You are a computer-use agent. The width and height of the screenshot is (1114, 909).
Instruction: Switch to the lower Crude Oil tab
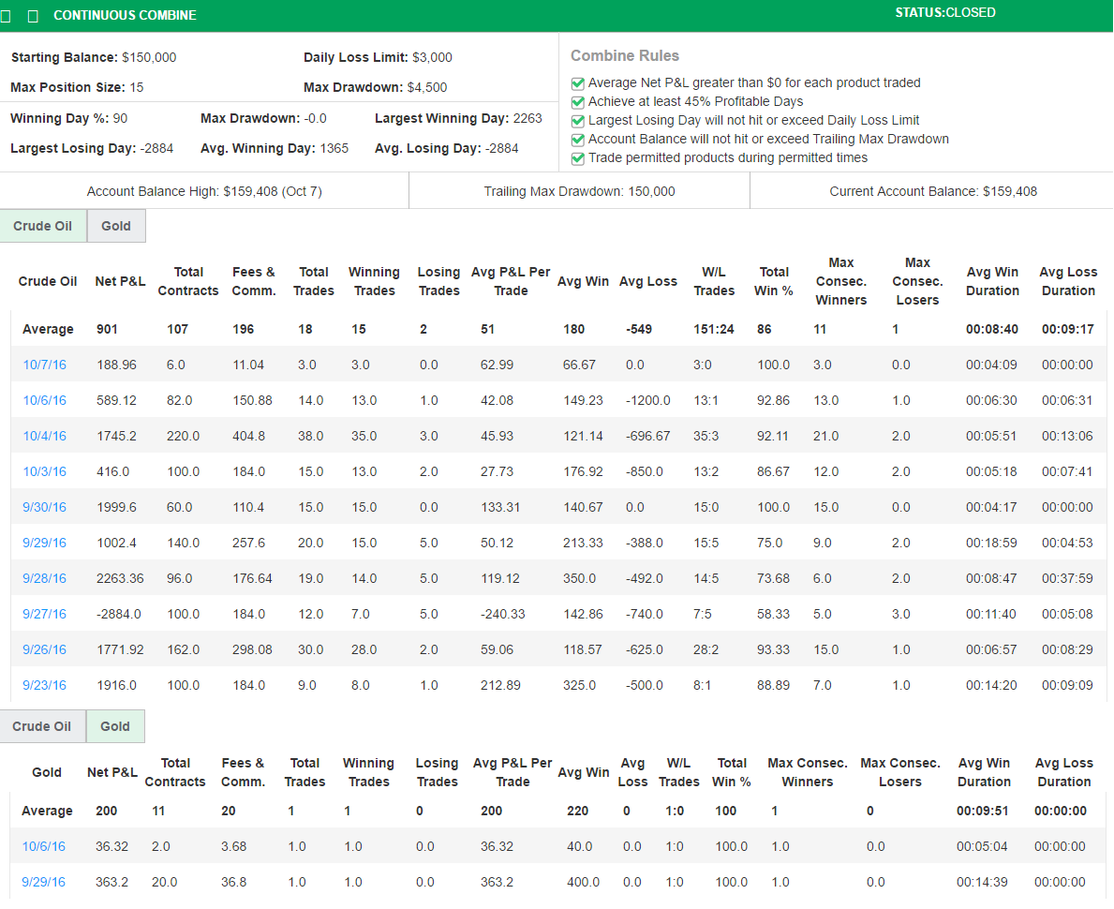(x=42, y=726)
